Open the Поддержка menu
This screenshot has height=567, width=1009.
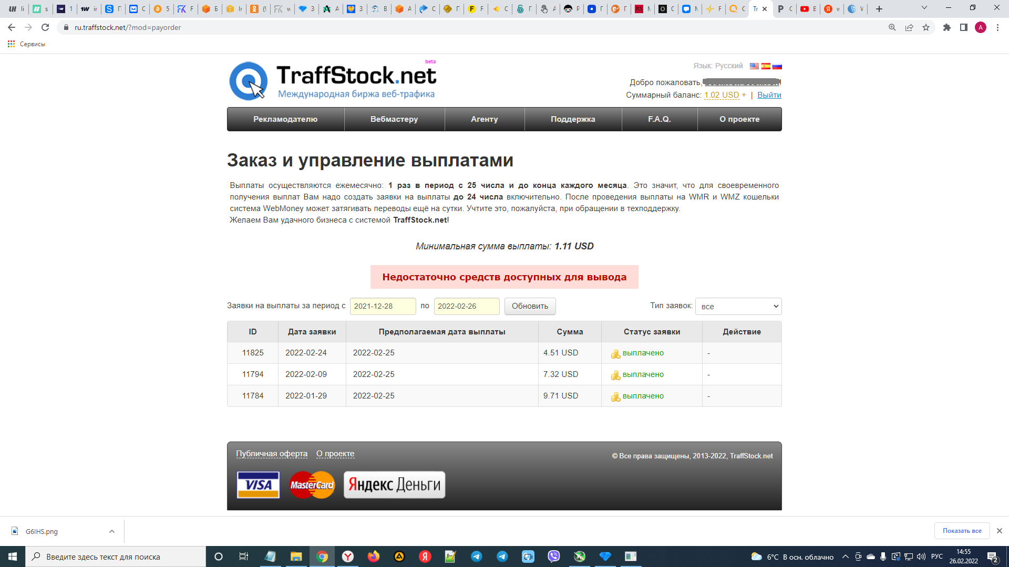pos(573,119)
